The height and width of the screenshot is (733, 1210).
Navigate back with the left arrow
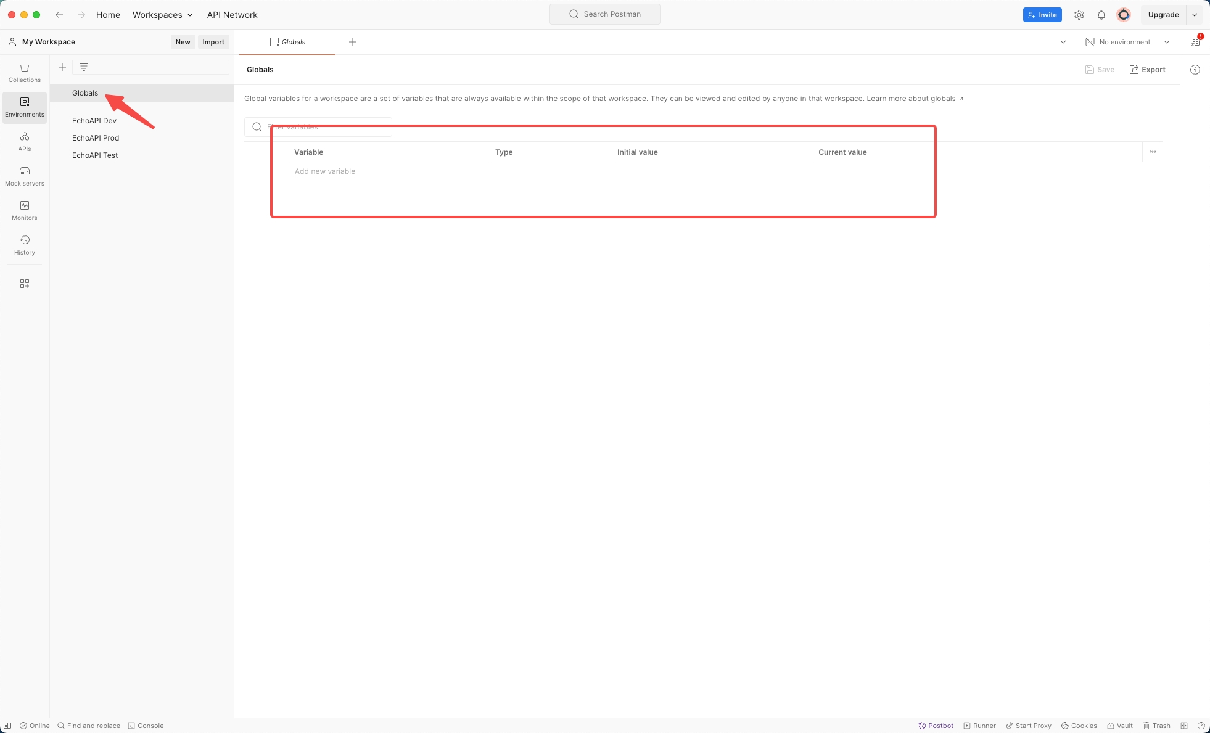[x=59, y=15]
